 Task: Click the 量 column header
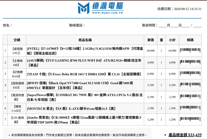[x=161, y=40]
